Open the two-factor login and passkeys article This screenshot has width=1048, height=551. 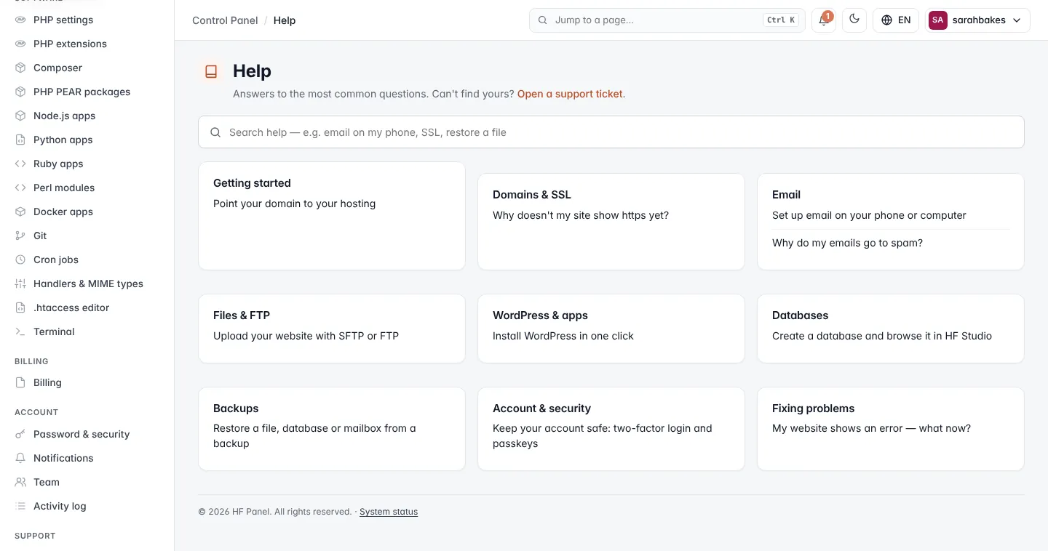click(x=603, y=436)
